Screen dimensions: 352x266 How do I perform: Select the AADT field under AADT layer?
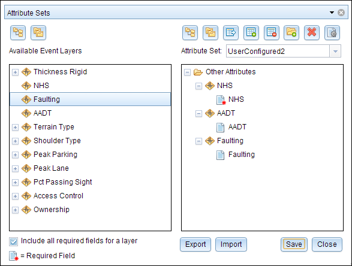click(237, 127)
